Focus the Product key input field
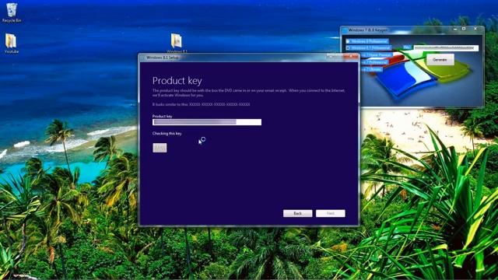Viewport: 498px width, 280px height. [x=207, y=122]
